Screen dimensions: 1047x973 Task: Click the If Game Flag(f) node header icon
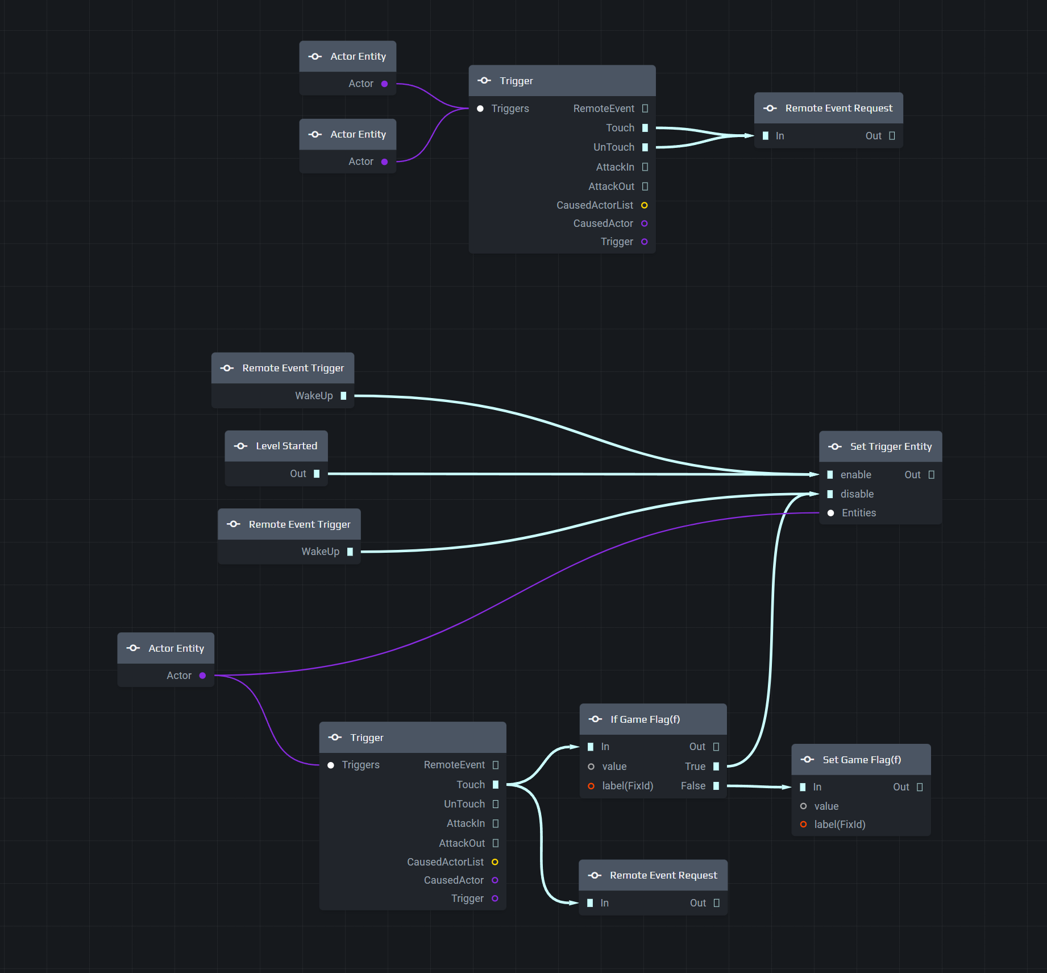595,719
